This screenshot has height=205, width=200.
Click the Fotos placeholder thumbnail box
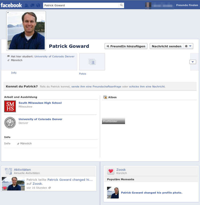point(92,62)
